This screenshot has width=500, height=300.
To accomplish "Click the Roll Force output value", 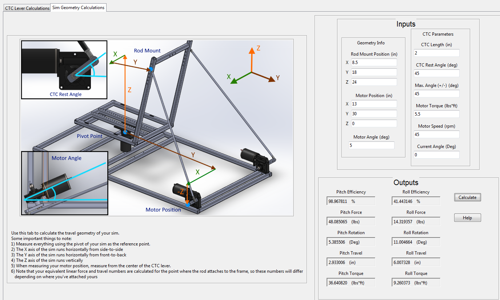I will tap(416, 221).
